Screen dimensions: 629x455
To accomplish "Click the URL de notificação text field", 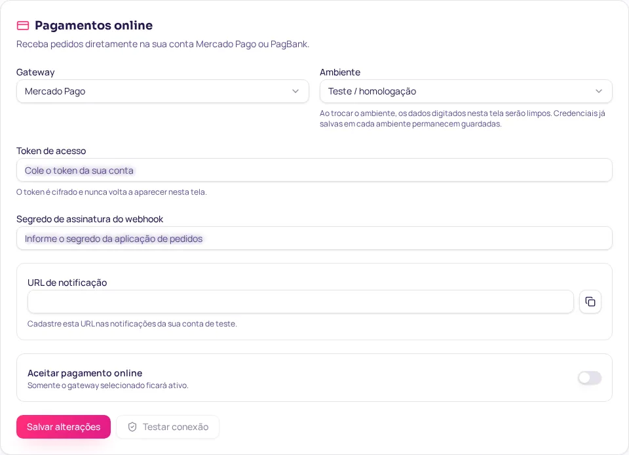I will (301, 302).
